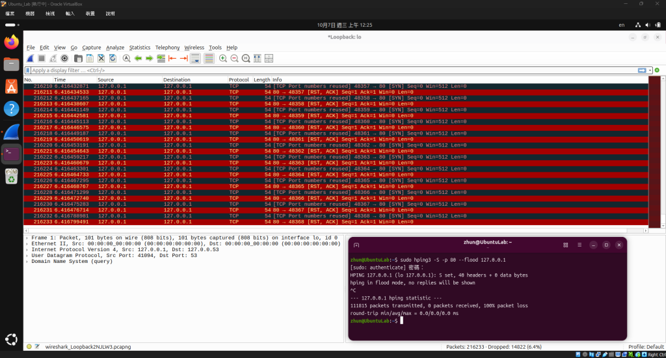This screenshot has height=358, width=666.
Task: Sort packets by the Length column header
Action: coord(262,80)
